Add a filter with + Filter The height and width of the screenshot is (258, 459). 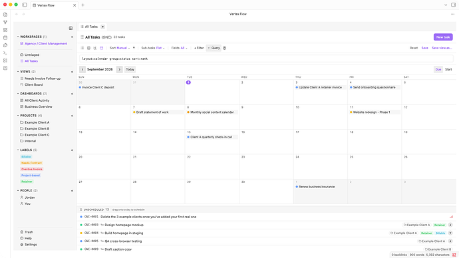[x=199, y=48]
